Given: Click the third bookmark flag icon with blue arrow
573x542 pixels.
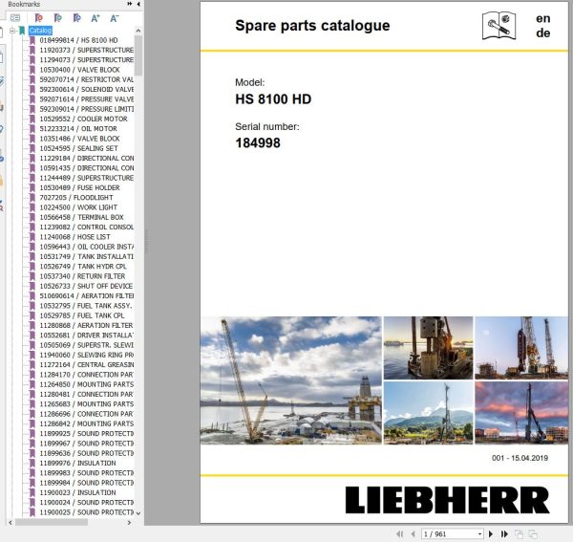Looking at the screenshot, I should click(76, 18).
